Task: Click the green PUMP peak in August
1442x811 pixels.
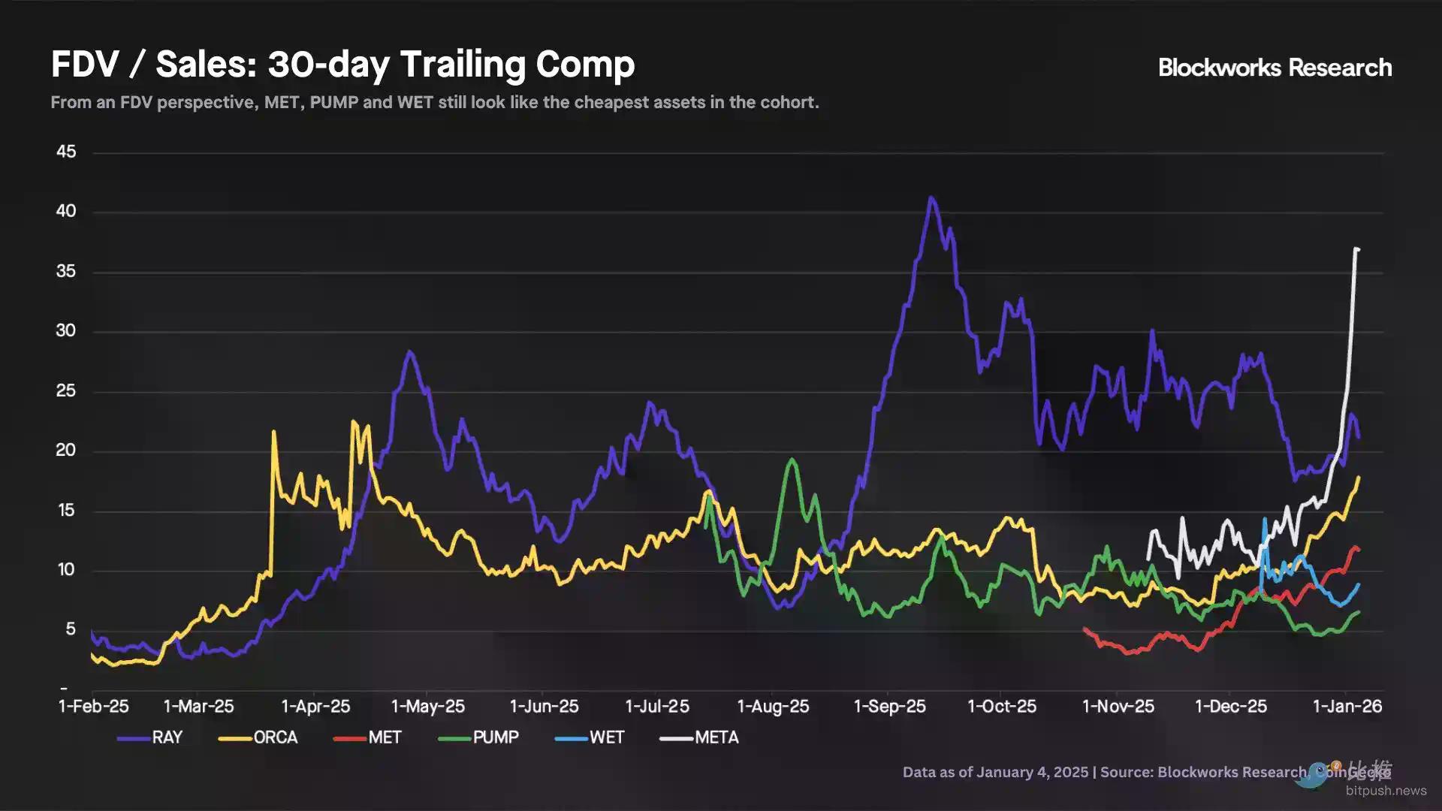Action: coord(792,460)
